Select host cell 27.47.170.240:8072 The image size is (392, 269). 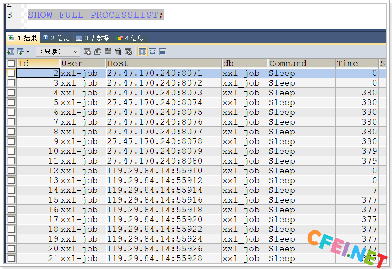tap(164, 83)
